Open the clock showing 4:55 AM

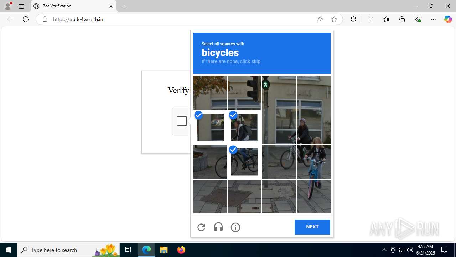point(426,250)
